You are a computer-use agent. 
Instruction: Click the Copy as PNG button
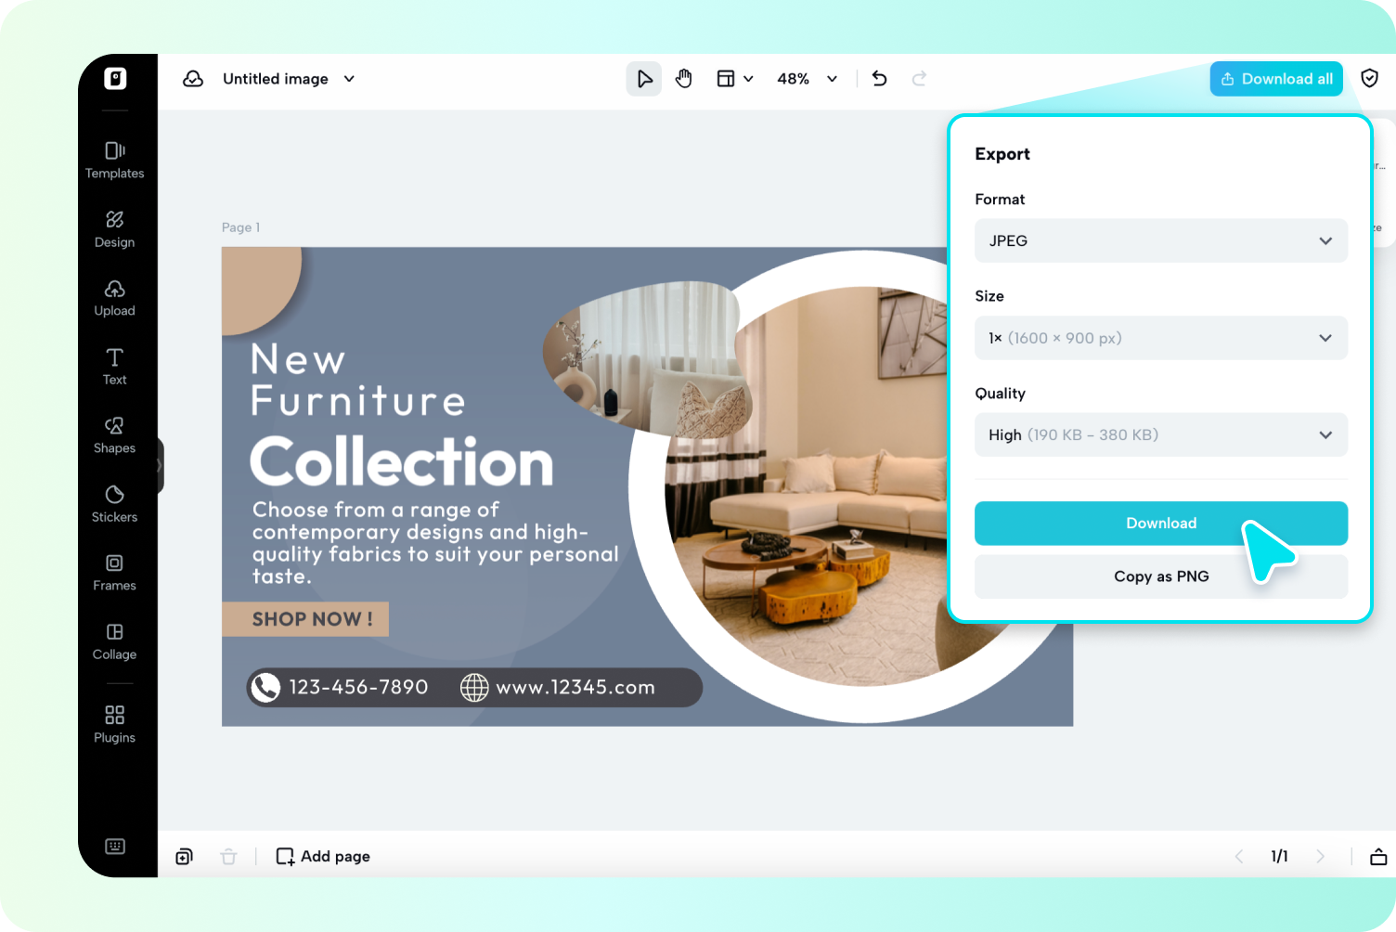tap(1161, 576)
